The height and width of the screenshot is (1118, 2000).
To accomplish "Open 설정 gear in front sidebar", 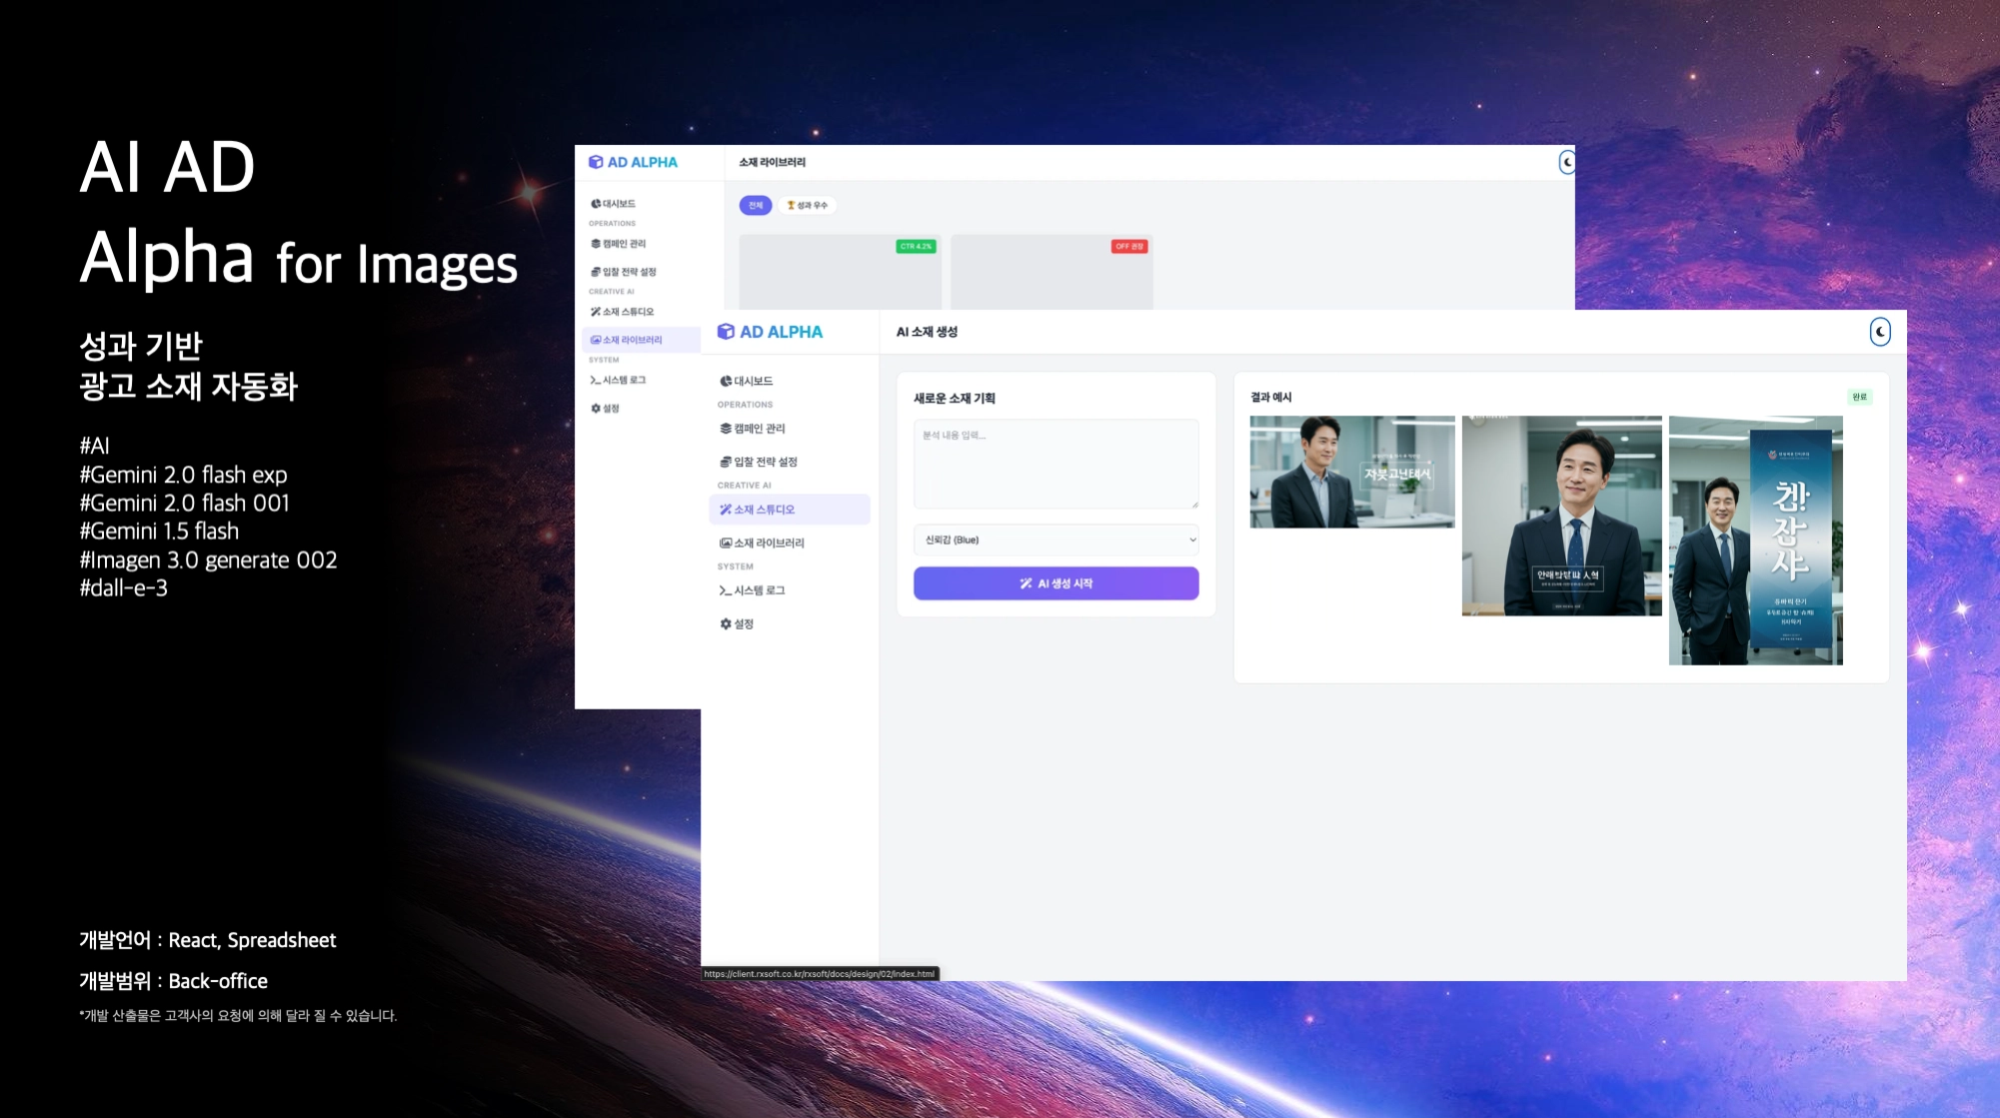I will (742, 623).
